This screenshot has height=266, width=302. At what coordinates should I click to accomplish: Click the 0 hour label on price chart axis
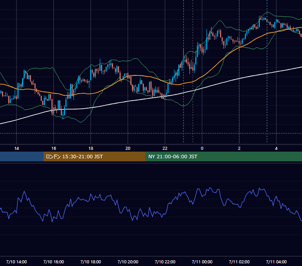(202, 149)
